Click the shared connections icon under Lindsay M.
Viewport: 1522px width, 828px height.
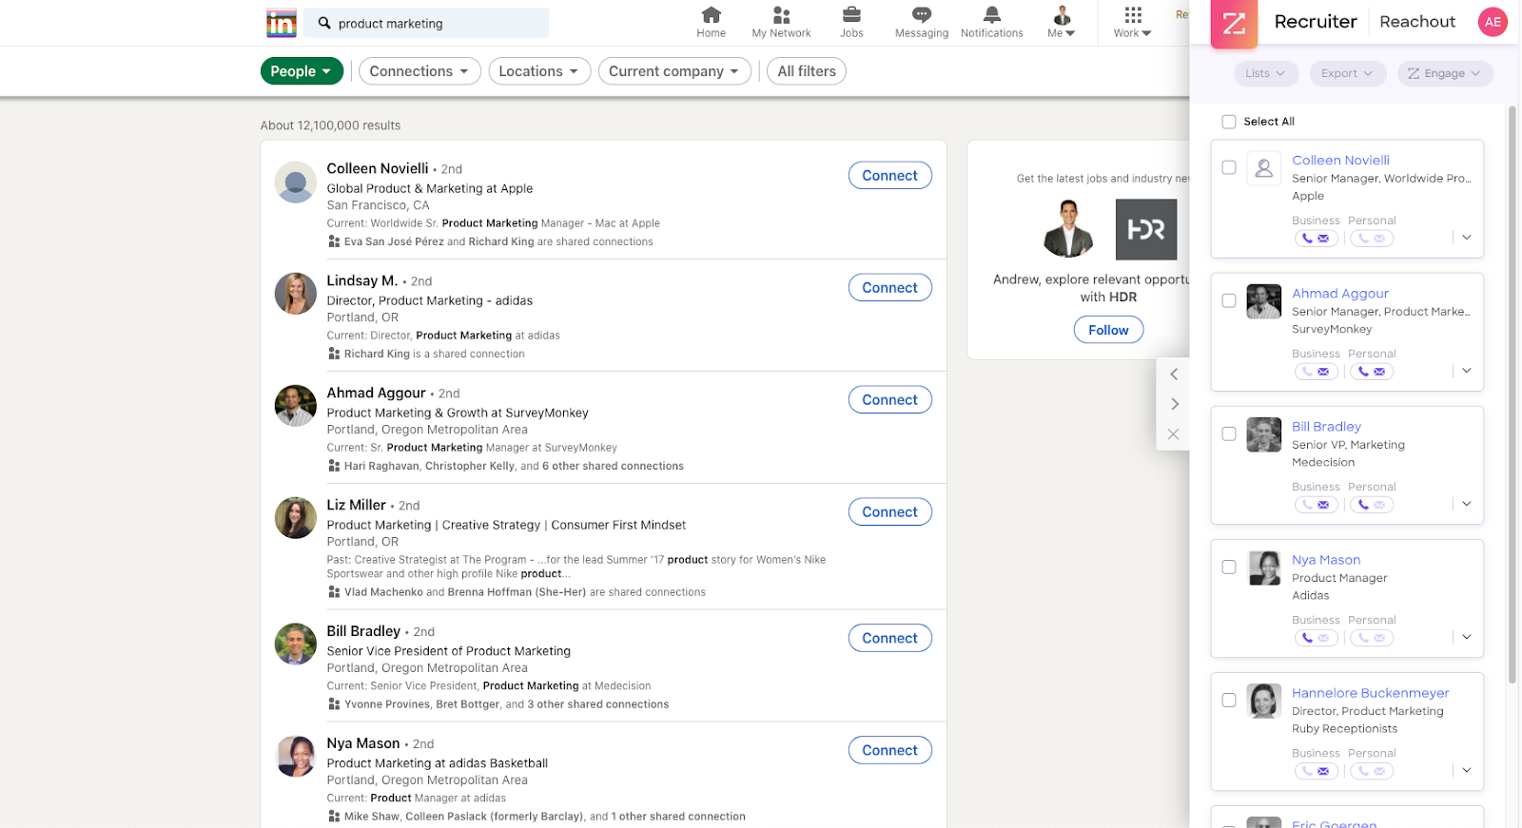click(334, 354)
